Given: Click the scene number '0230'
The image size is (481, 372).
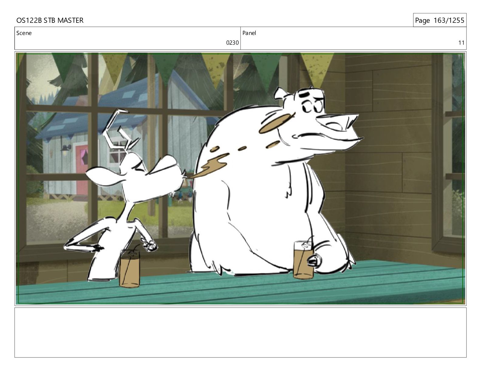Looking at the screenshot, I should pos(232,43).
